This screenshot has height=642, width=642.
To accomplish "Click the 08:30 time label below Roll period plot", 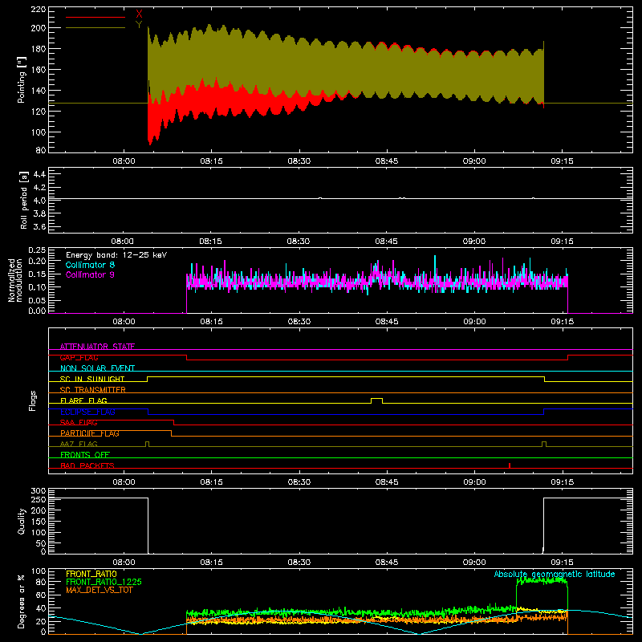I will coord(299,242).
